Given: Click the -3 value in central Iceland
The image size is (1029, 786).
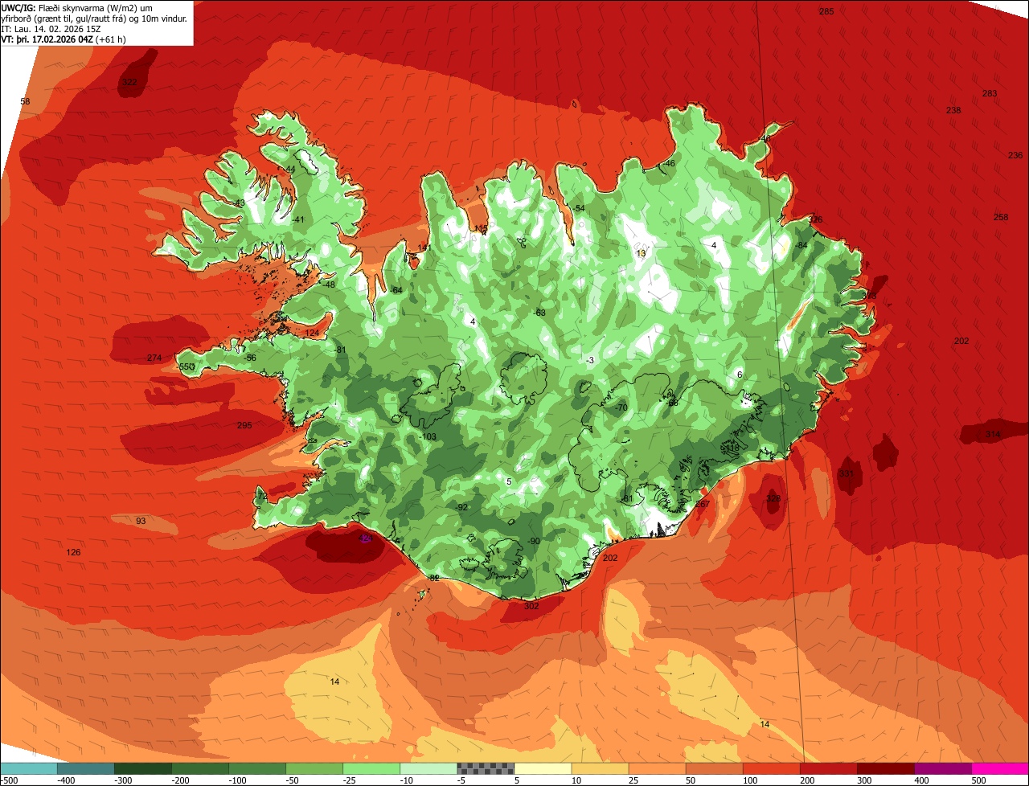Looking at the screenshot, I should click(x=590, y=361).
